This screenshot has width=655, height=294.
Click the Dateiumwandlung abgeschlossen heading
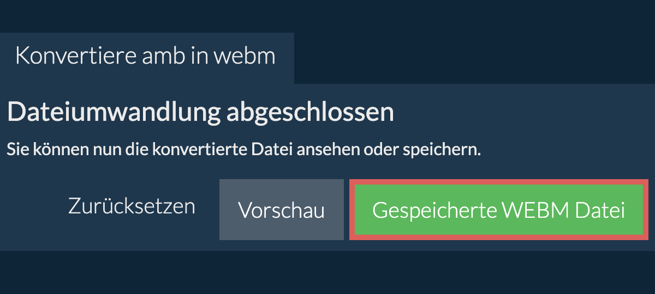(200, 112)
